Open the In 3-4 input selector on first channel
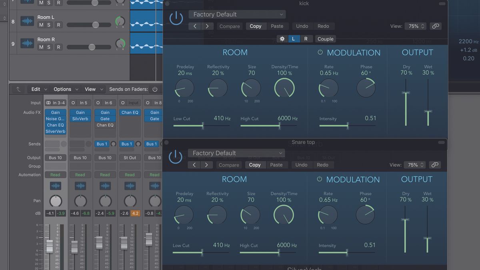The image size is (480, 270). click(55, 102)
